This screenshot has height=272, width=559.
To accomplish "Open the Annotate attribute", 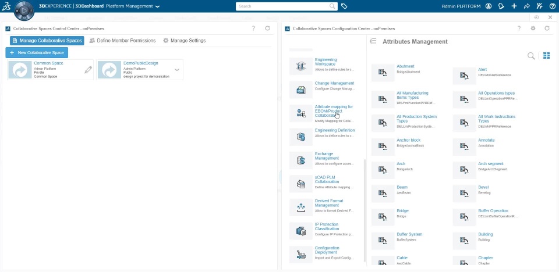I will (486, 140).
